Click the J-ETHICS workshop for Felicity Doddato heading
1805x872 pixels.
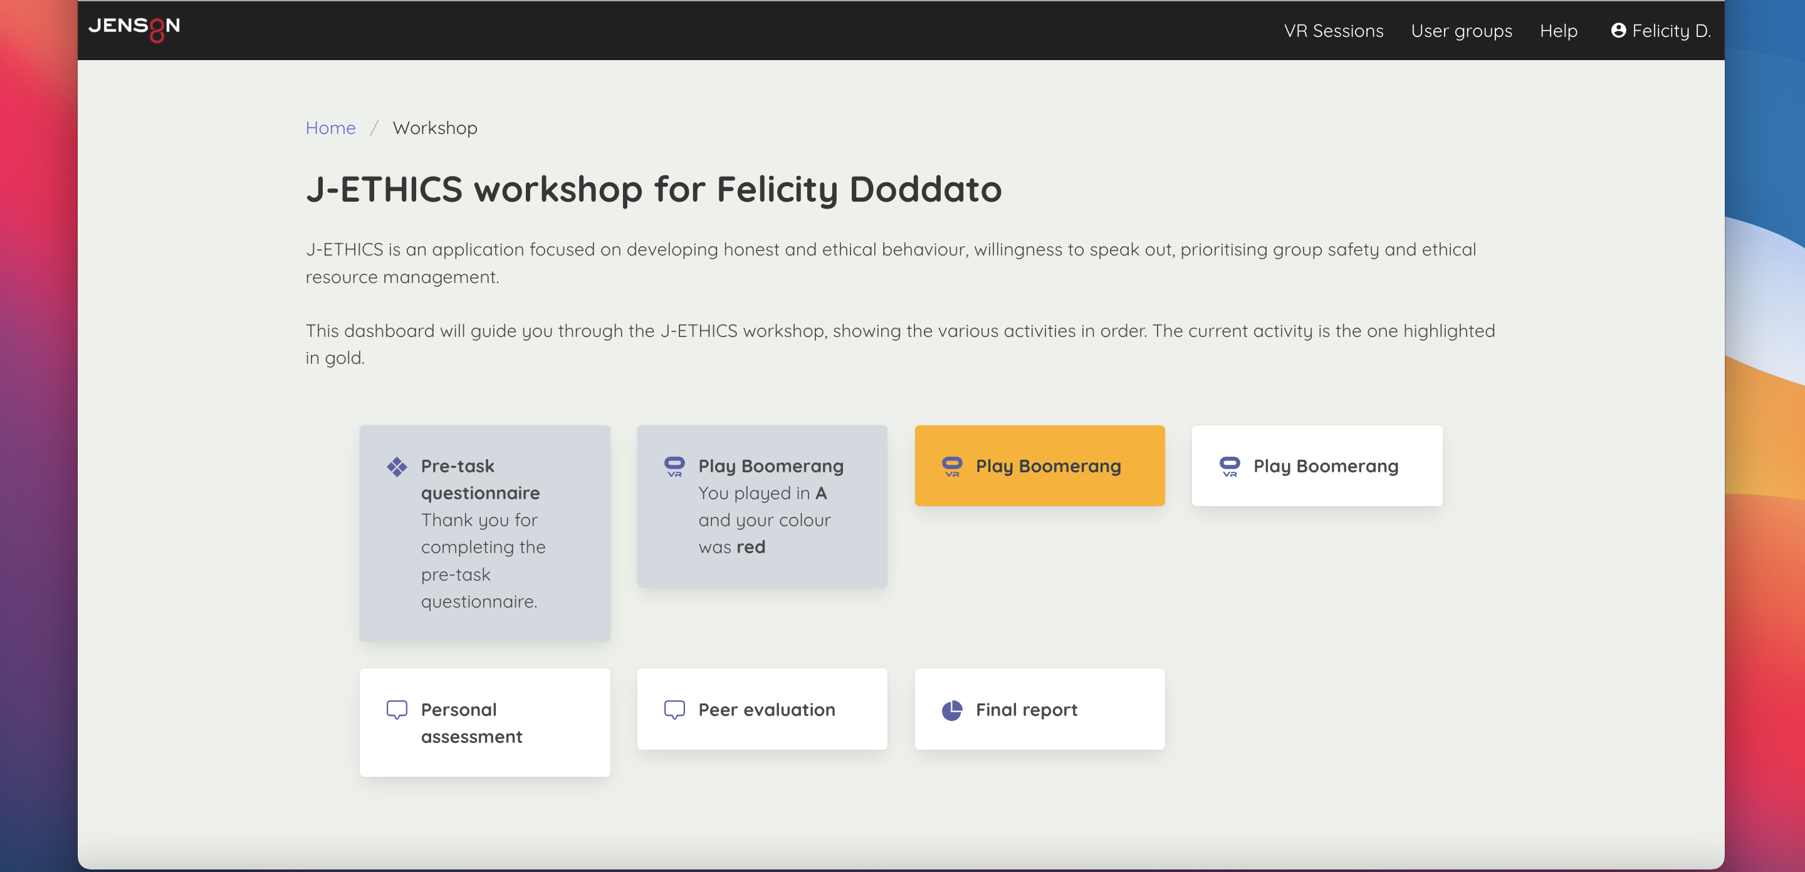coord(654,189)
